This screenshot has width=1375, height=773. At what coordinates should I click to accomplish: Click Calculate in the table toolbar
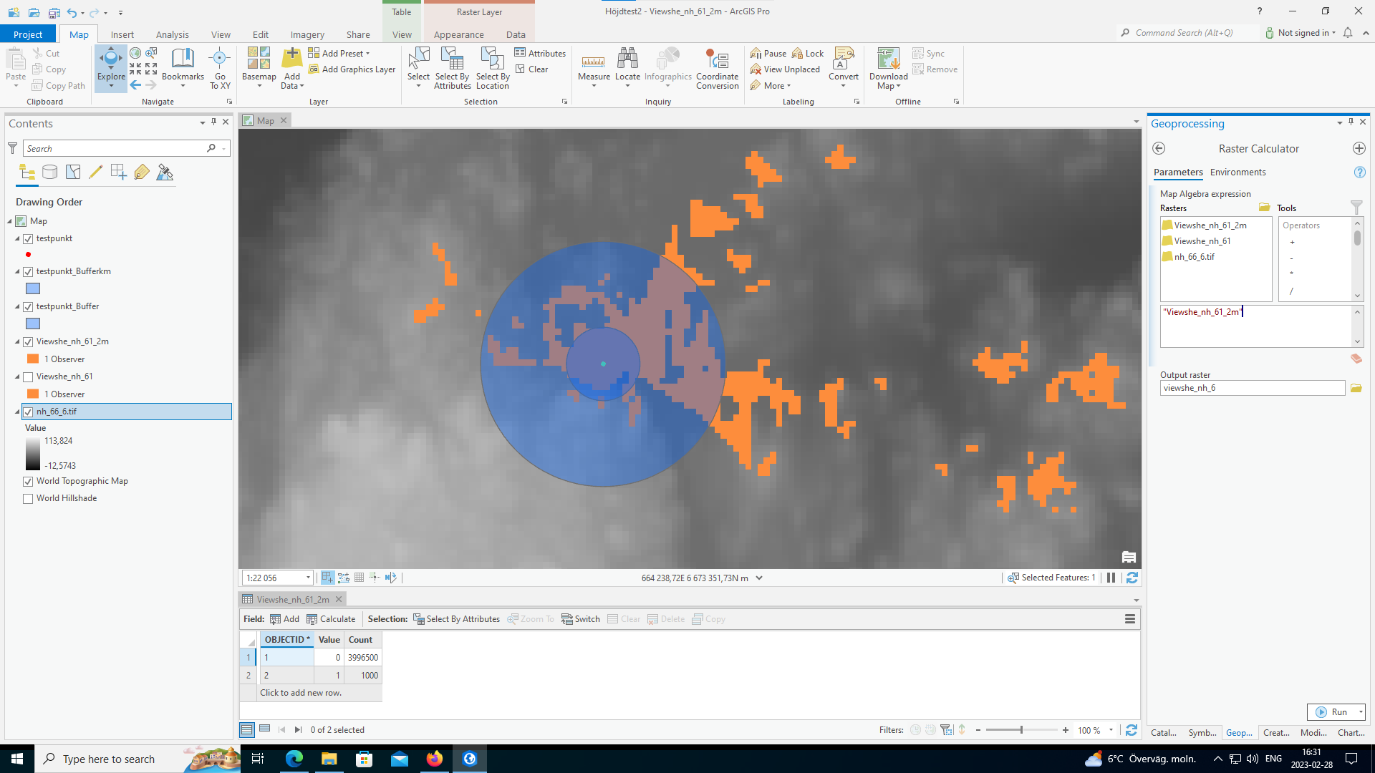[x=331, y=619]
